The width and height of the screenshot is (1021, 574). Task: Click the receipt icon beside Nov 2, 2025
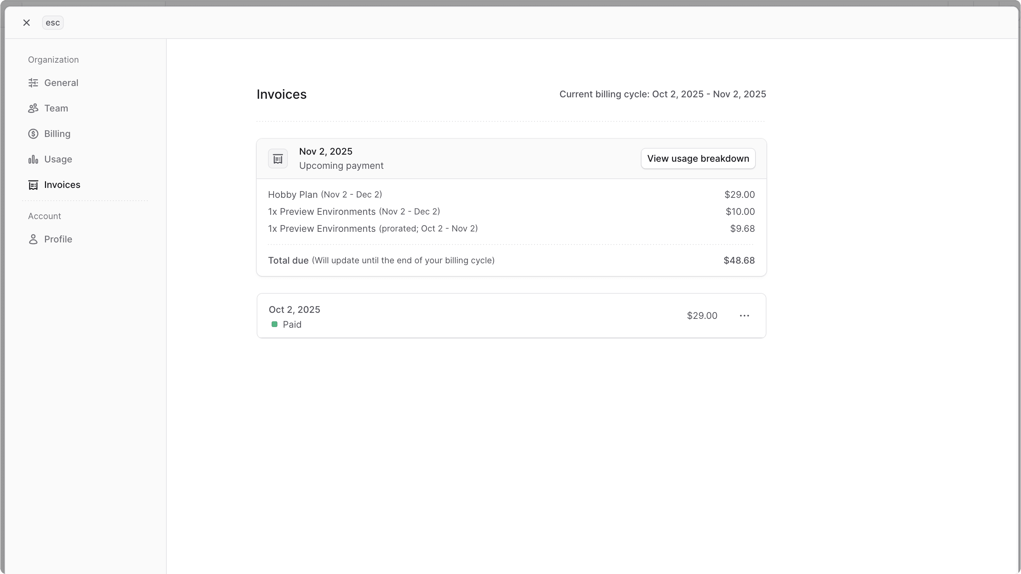278,158
